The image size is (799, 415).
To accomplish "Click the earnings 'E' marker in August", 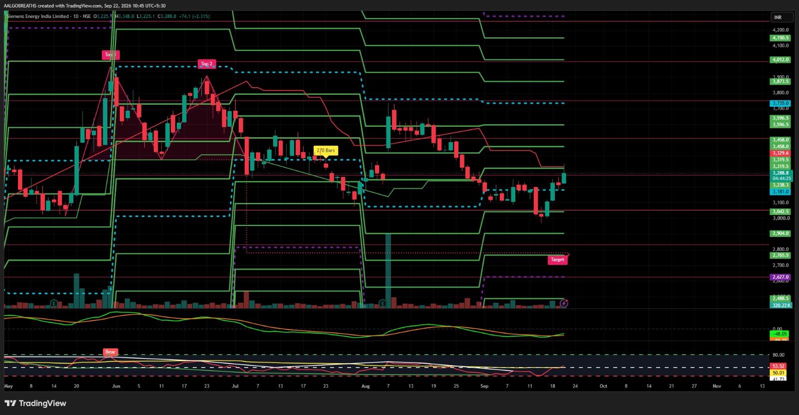I will point(382,303).
